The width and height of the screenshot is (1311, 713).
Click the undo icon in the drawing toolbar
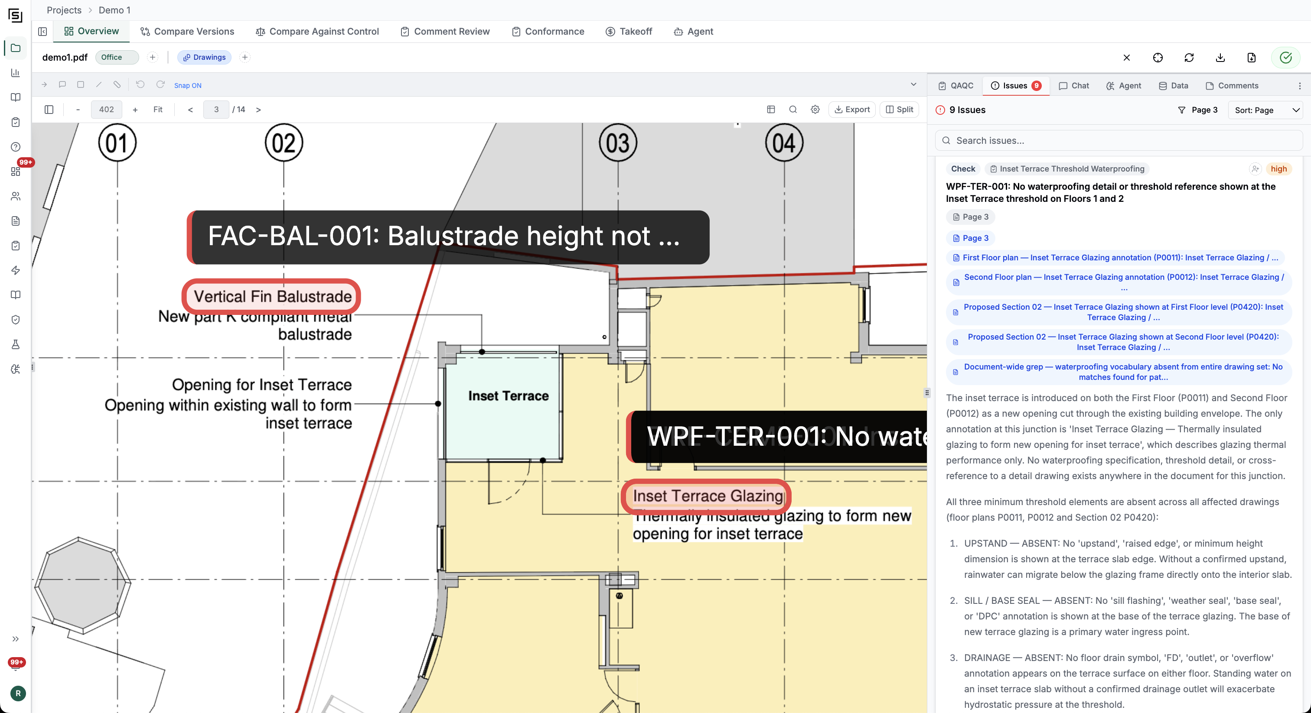(x=140, y=85)
